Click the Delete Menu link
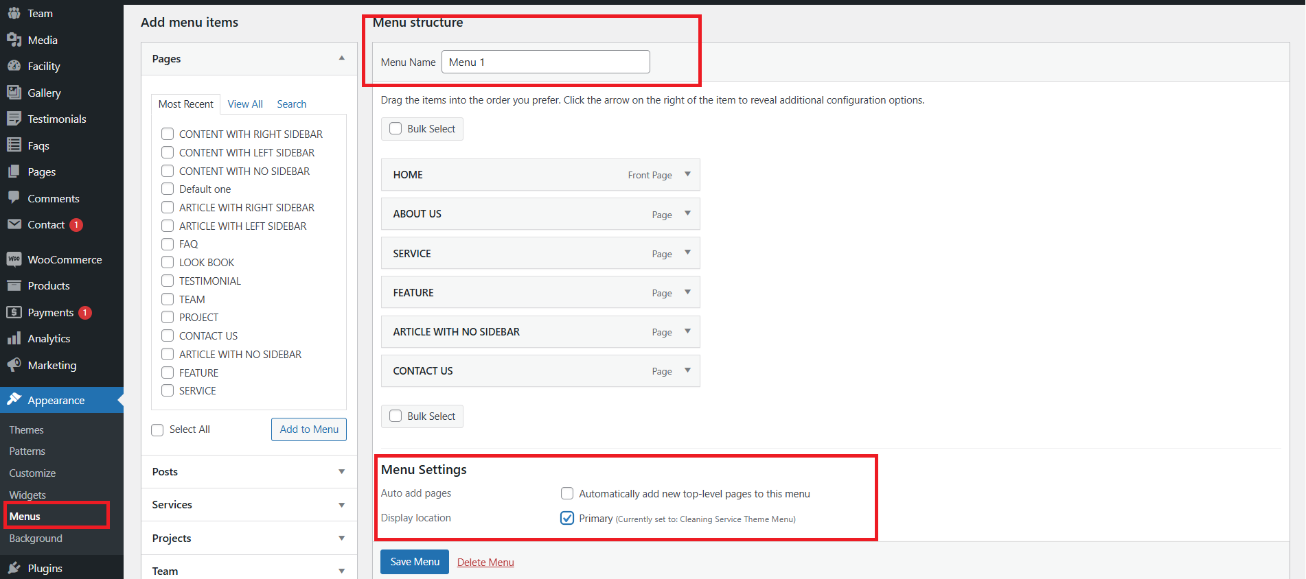This screenshot has height=579, width=1306. [485, 563]
